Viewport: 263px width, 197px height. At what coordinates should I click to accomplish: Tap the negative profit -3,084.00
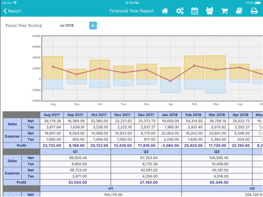(170, 146)
